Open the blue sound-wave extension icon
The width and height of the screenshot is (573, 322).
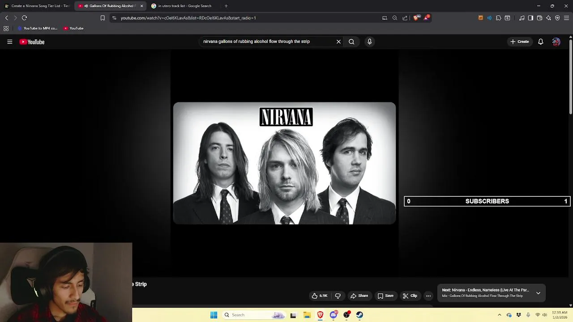(489, 18)
